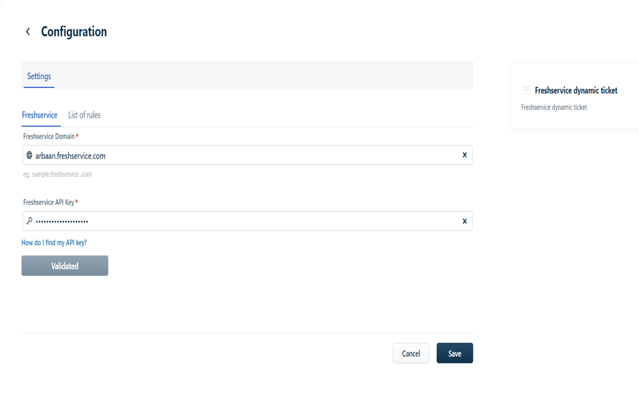Open the 'How do I find my API key?' link
Screen dimensions: 639x399
click(55, 243)
